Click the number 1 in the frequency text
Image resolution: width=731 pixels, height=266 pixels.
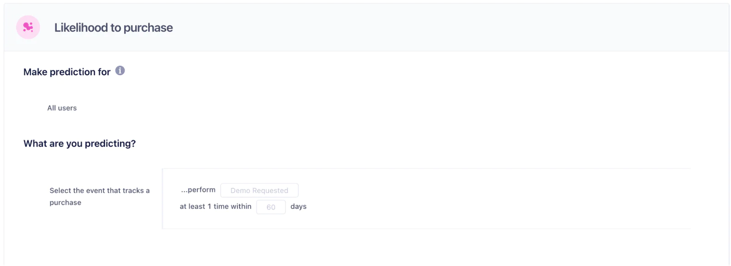[209, 207]
